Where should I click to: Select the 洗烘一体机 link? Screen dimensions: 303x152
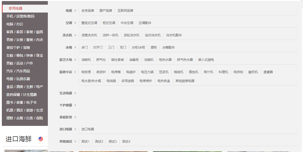(110, 35)
